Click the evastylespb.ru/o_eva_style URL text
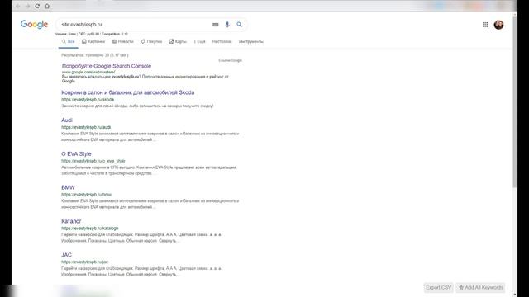Image resolution: width=529 pixels, height=297 pixels. (x=93, y=161)
